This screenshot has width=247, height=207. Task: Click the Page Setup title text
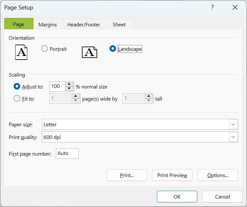coord(19,7)
